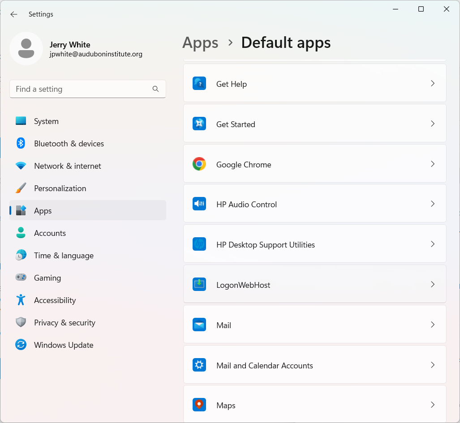Click the Google Chrome label text

pyautogui.click(x=244, y=165)
